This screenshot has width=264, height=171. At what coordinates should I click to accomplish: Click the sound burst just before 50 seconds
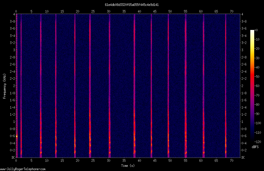pyautogui.click(x=168, y=86)
